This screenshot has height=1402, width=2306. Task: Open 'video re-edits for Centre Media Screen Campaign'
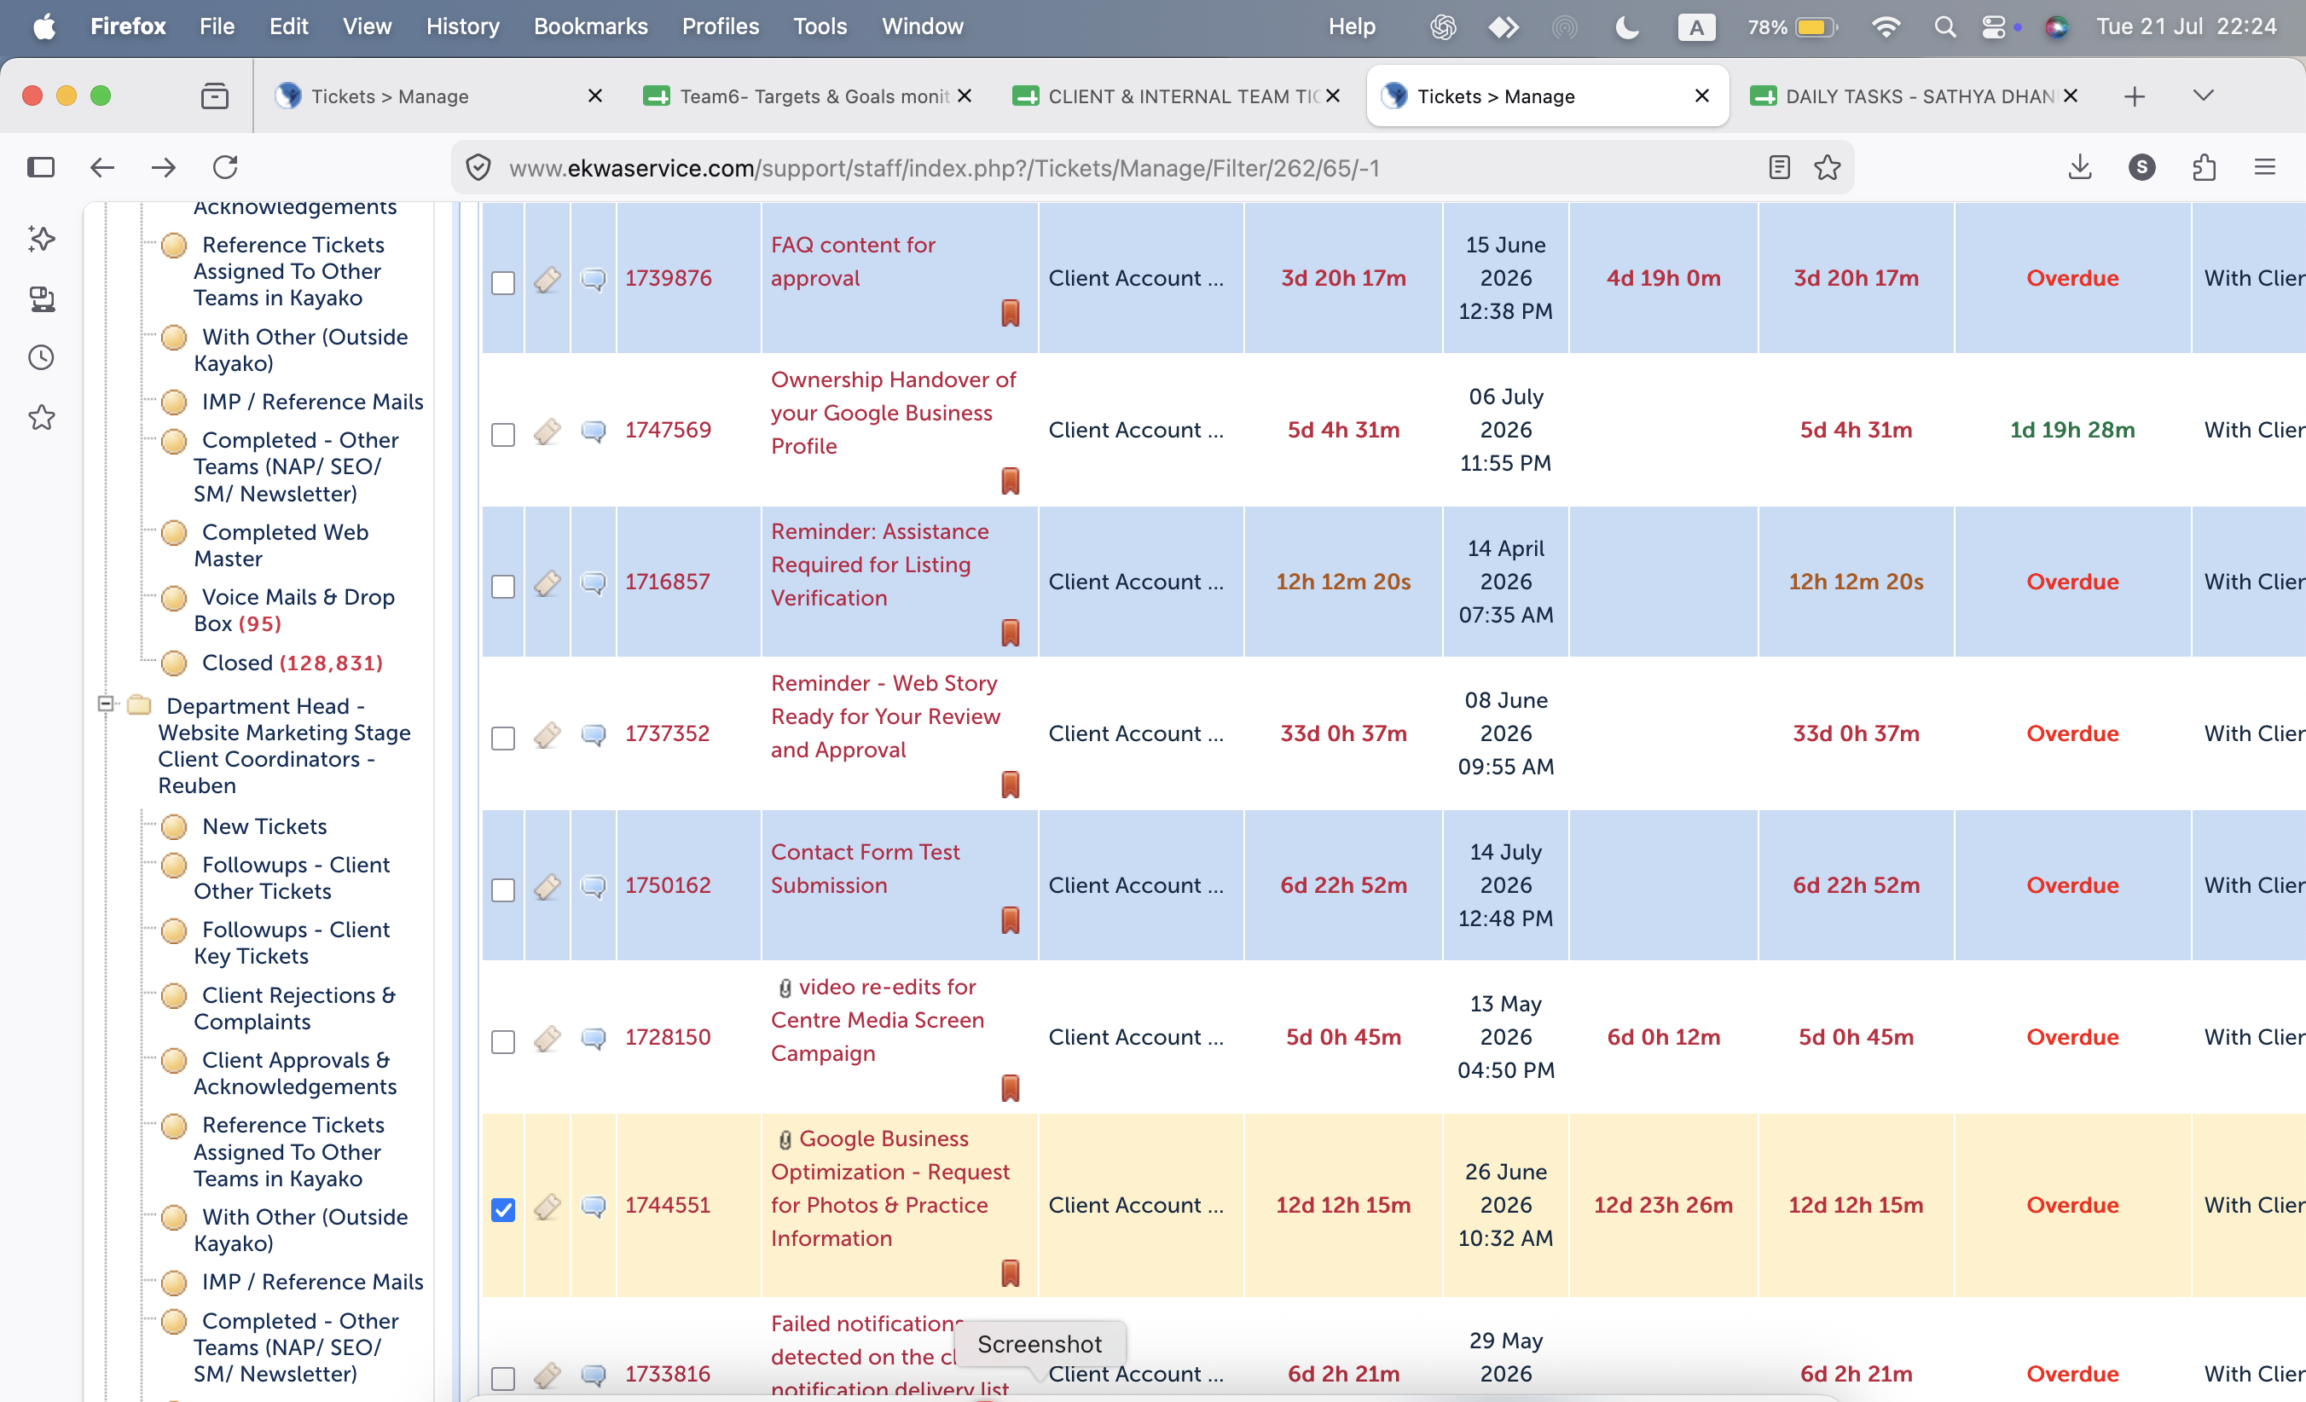pyautogui.click(x=878, y=1020)
